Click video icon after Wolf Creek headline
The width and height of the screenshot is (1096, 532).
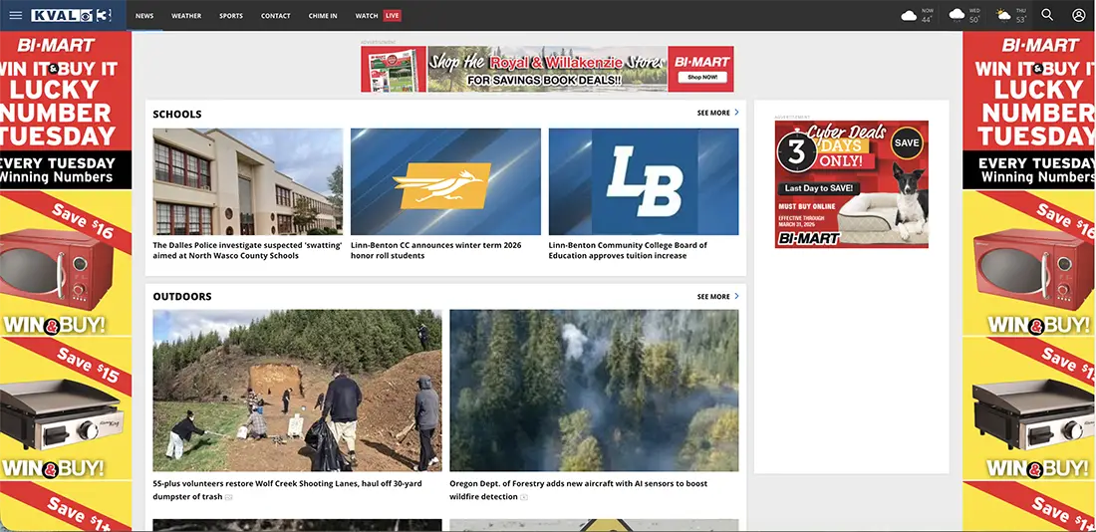point(228,498)
